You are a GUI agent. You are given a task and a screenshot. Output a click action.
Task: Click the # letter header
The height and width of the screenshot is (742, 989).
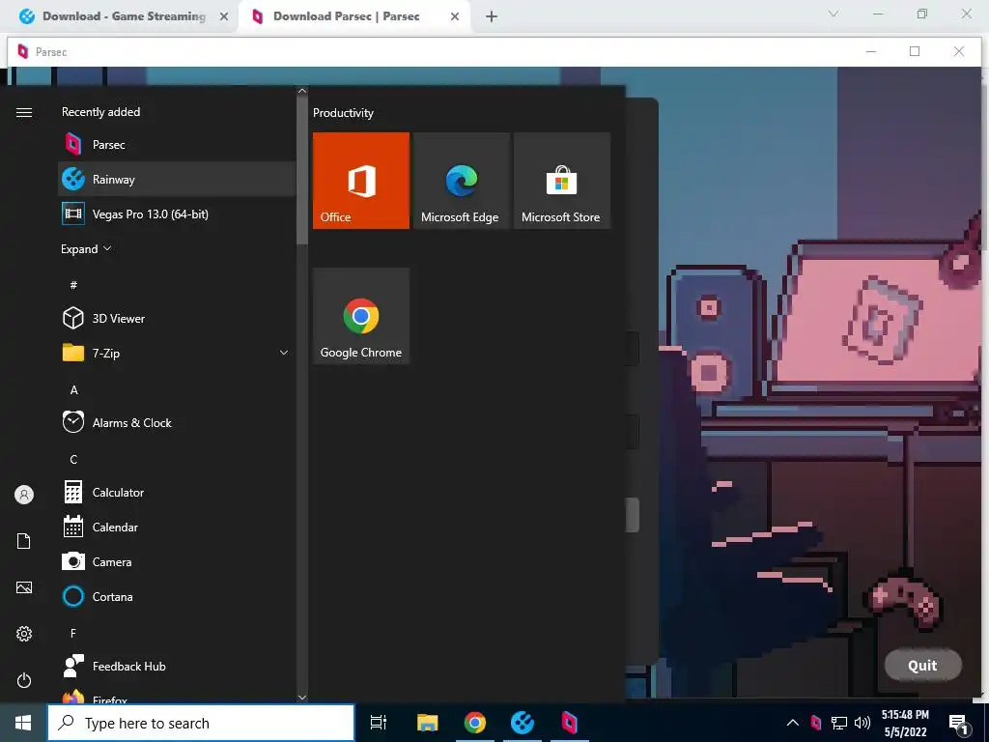click(73, 285)
